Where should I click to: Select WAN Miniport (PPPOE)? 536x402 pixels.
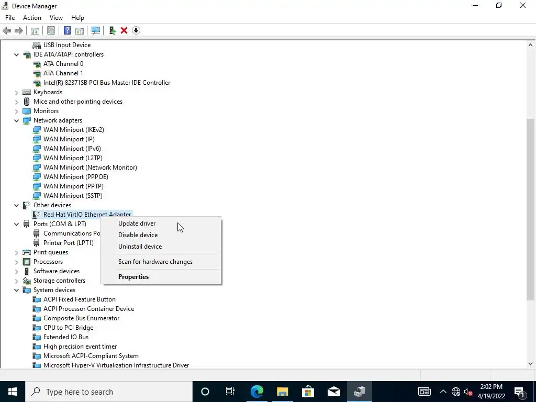(x=75, y=177)
